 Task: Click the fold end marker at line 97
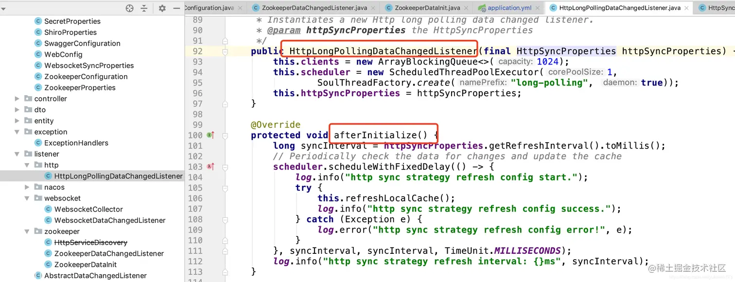[225, 103]
